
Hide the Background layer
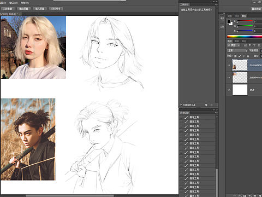tap(229, 90)
